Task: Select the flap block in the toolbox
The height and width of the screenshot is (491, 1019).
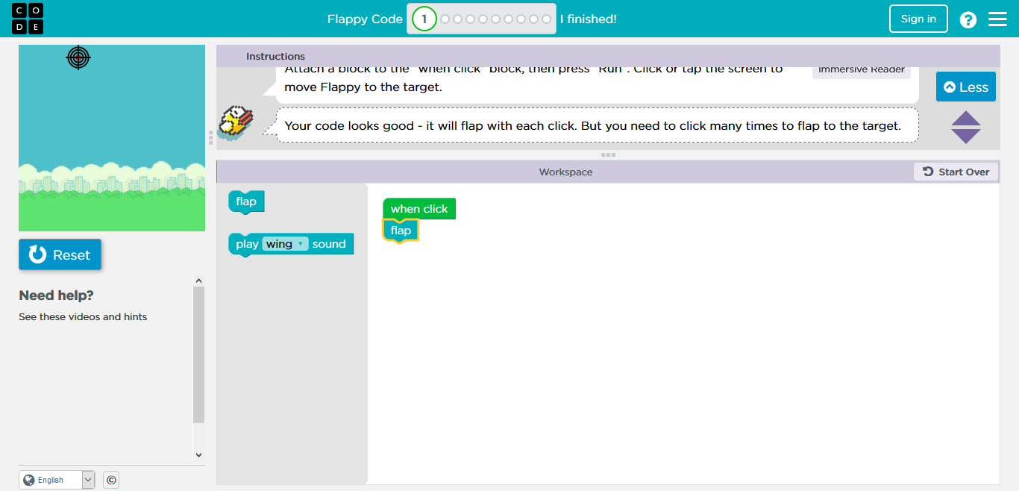Action: tap(246, 201)
